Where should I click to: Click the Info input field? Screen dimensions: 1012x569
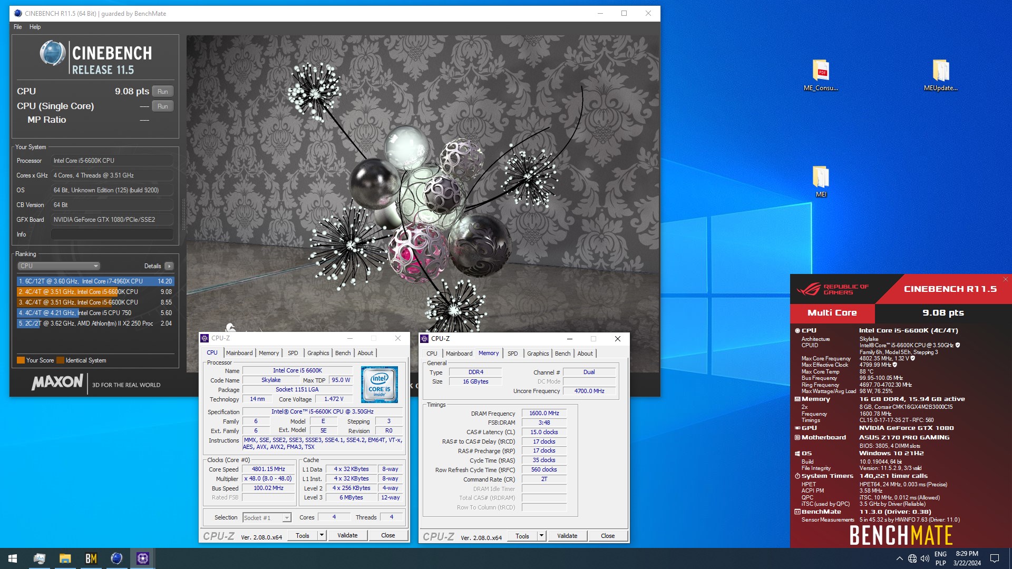[x=112, y=234]
